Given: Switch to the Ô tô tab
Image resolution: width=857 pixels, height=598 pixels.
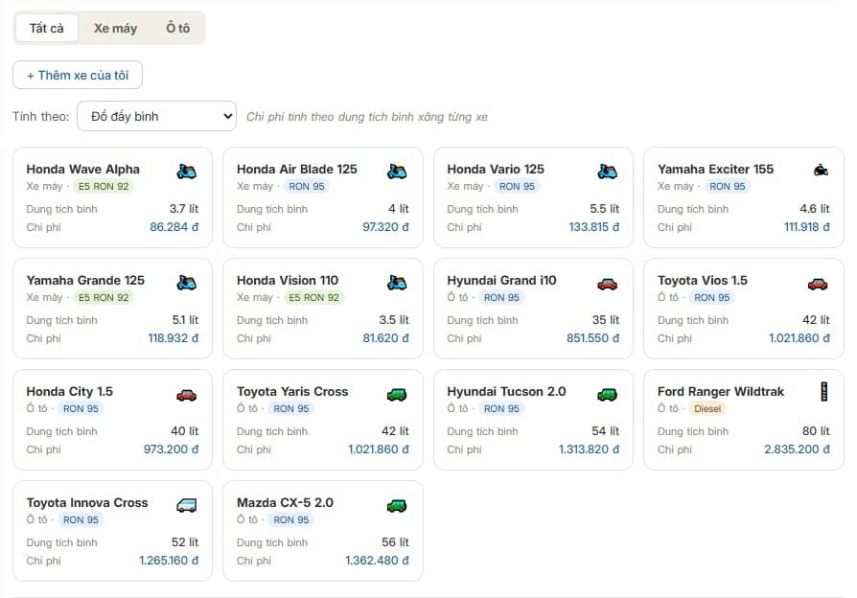Looking at the screenshot, I should tap(177, 28).
